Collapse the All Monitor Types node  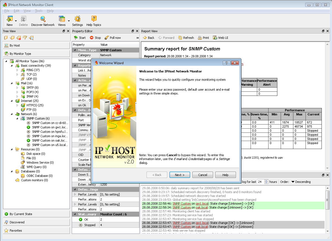click(x=6, y=61)
